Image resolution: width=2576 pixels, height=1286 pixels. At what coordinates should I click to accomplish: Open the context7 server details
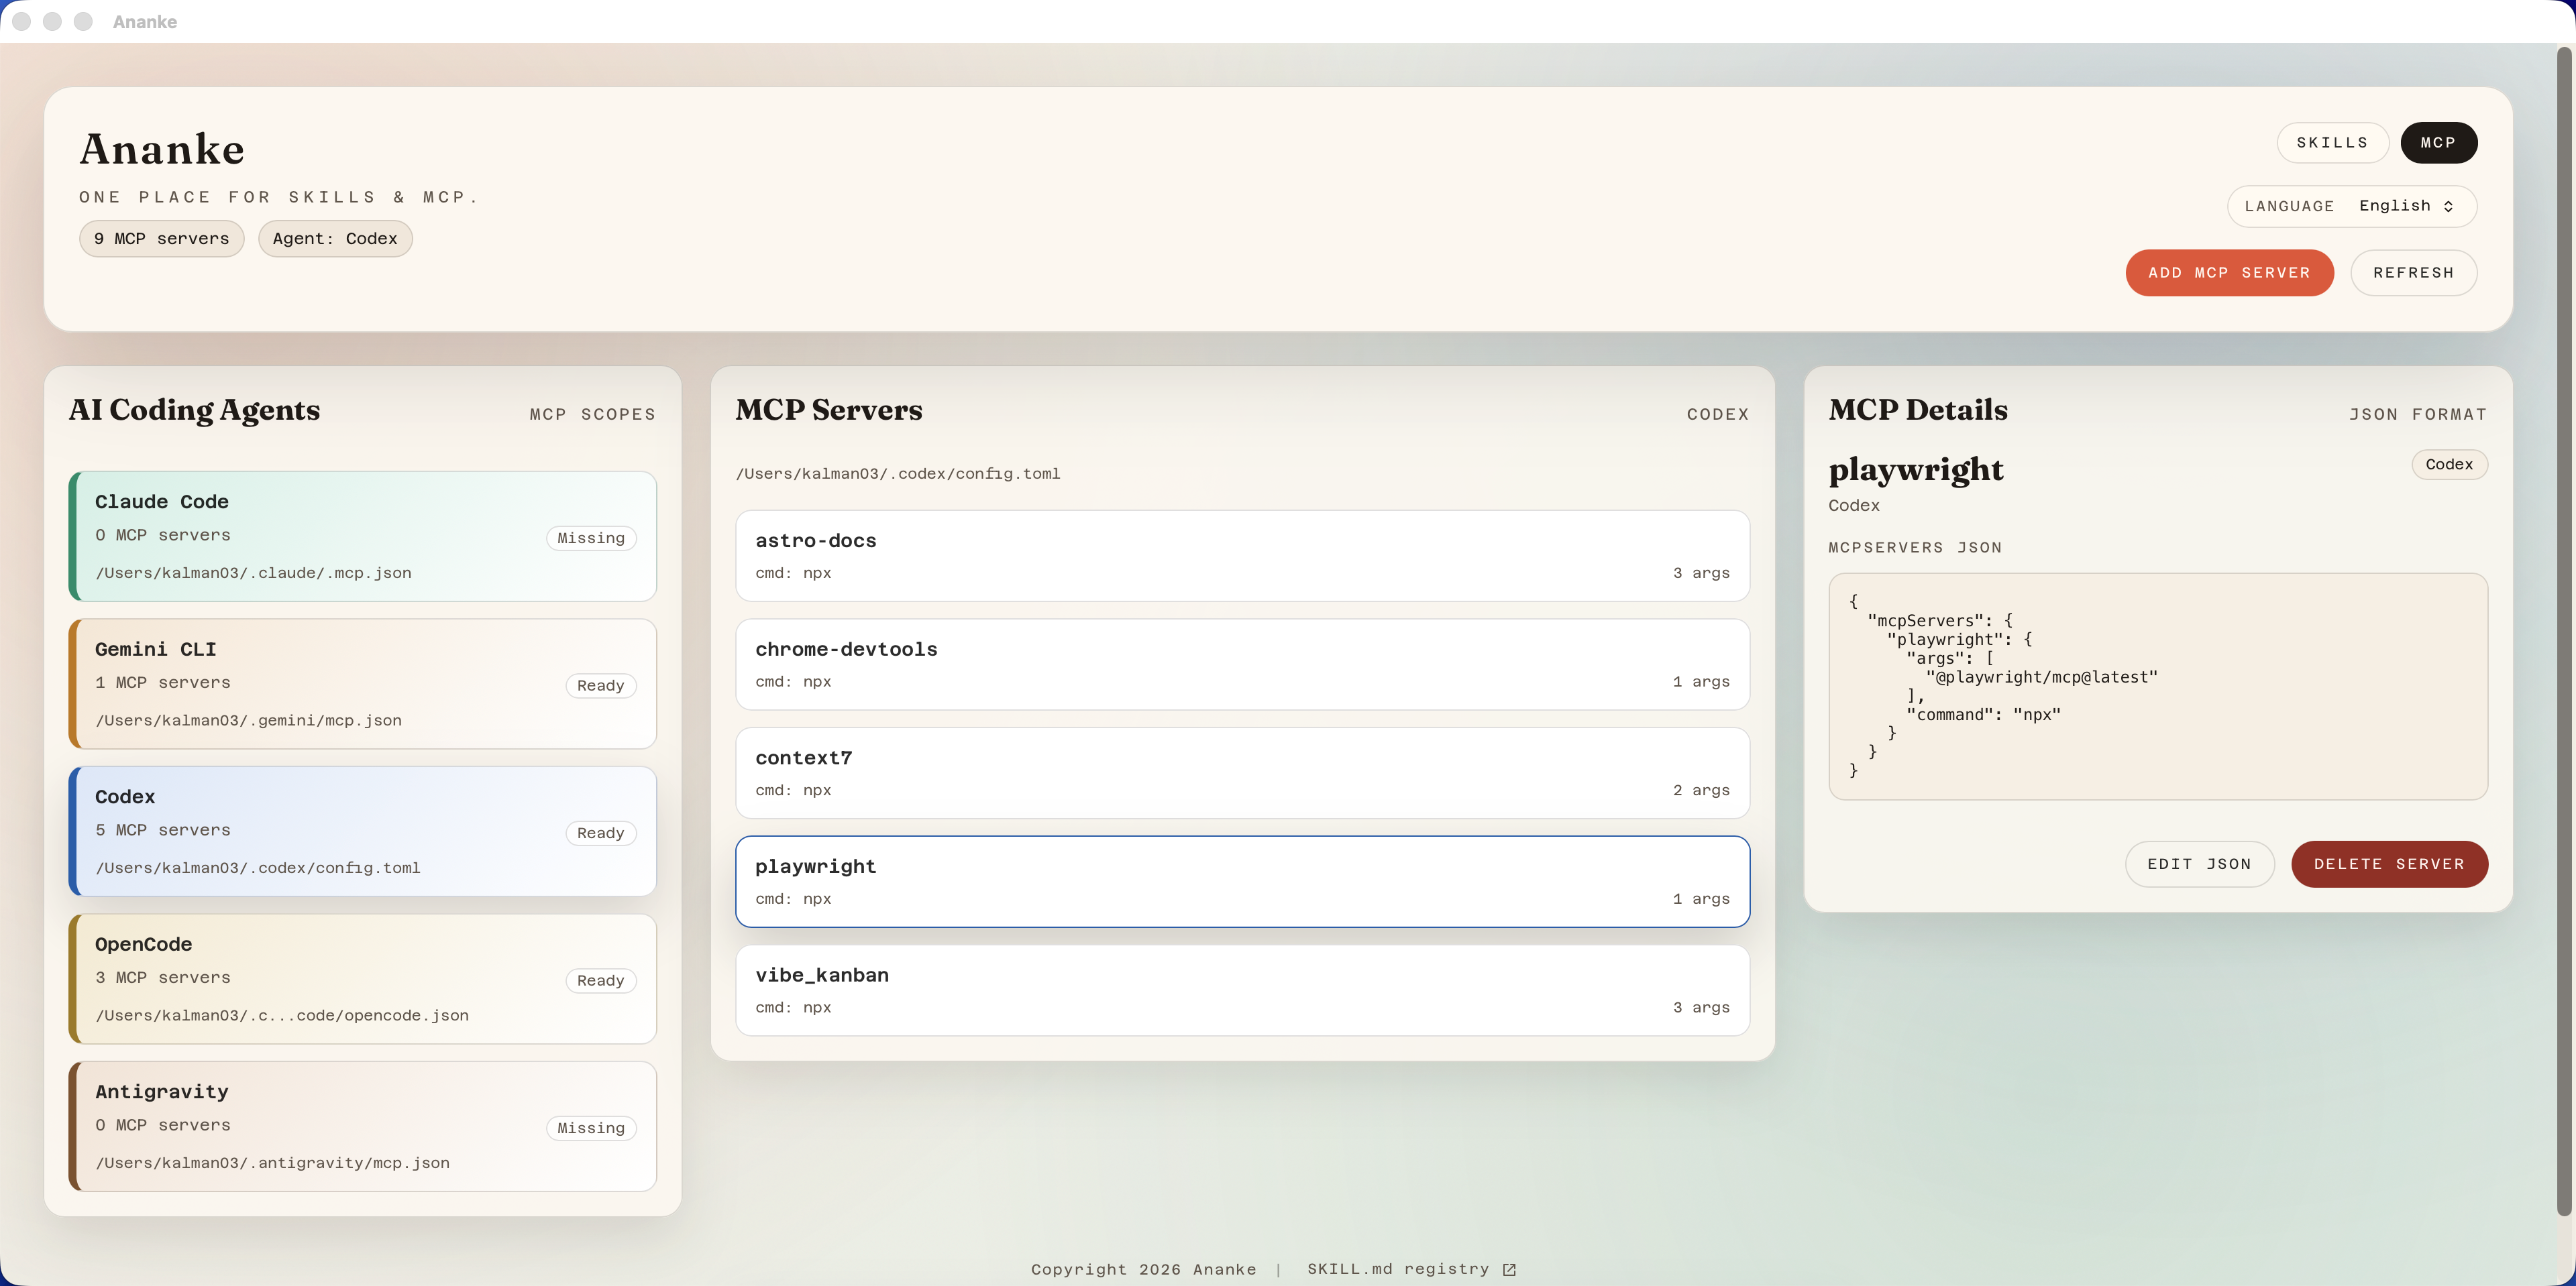[1241, 772]
